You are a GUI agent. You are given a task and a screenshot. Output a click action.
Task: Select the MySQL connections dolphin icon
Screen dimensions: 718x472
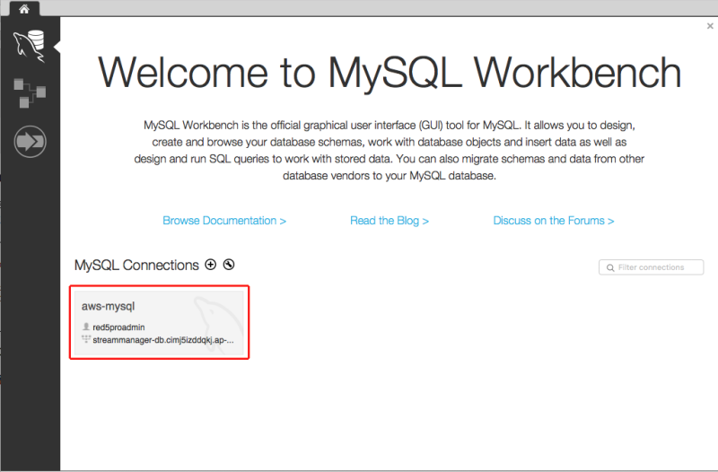coord(30,46)
